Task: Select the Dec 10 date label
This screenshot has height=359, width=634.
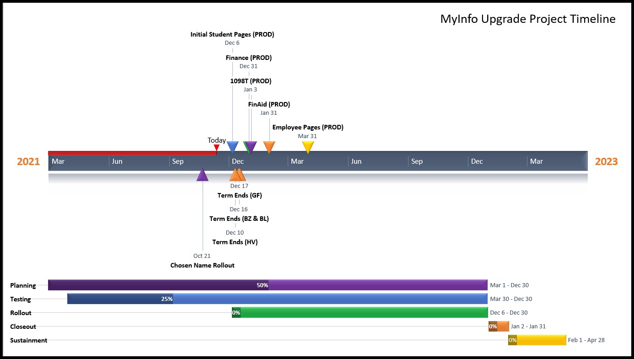Action: [x=235, y=233]
